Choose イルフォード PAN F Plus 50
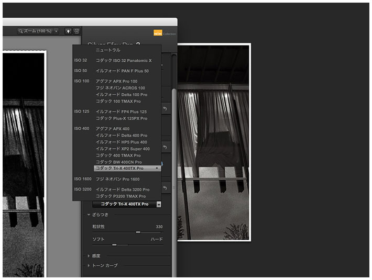This screenshot has width=372, height=280. tap(122, 71)
